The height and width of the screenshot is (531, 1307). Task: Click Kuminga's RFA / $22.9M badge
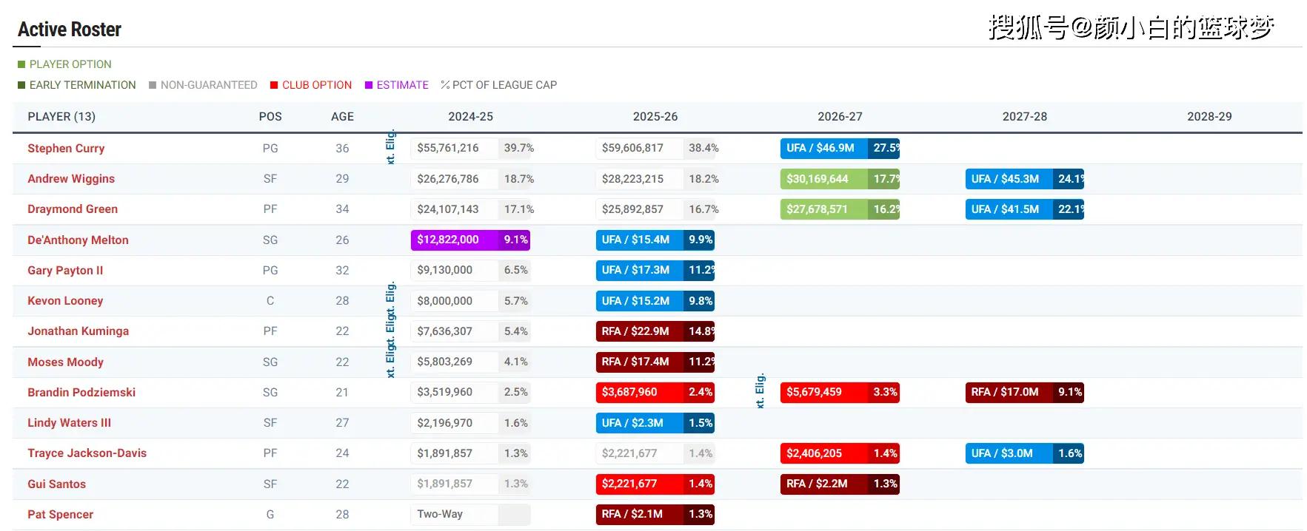click(x=655, y=331)
